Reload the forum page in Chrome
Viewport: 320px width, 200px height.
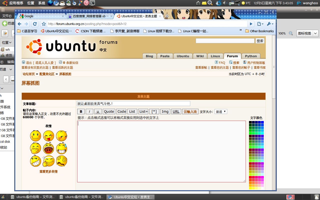click(35, 24)
